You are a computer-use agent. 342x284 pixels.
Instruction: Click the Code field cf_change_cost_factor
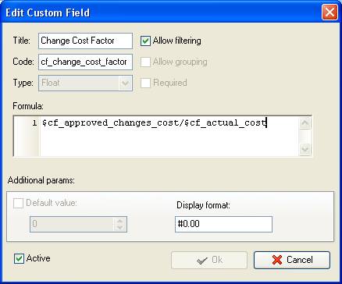85,62
